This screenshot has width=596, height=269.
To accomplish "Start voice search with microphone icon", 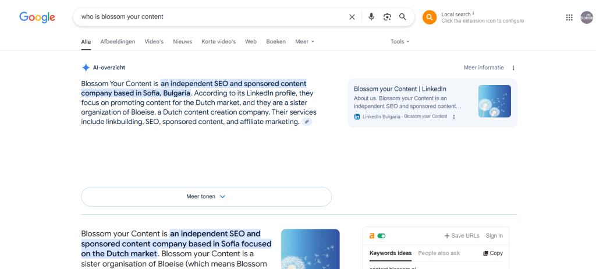I will [371, 17].
